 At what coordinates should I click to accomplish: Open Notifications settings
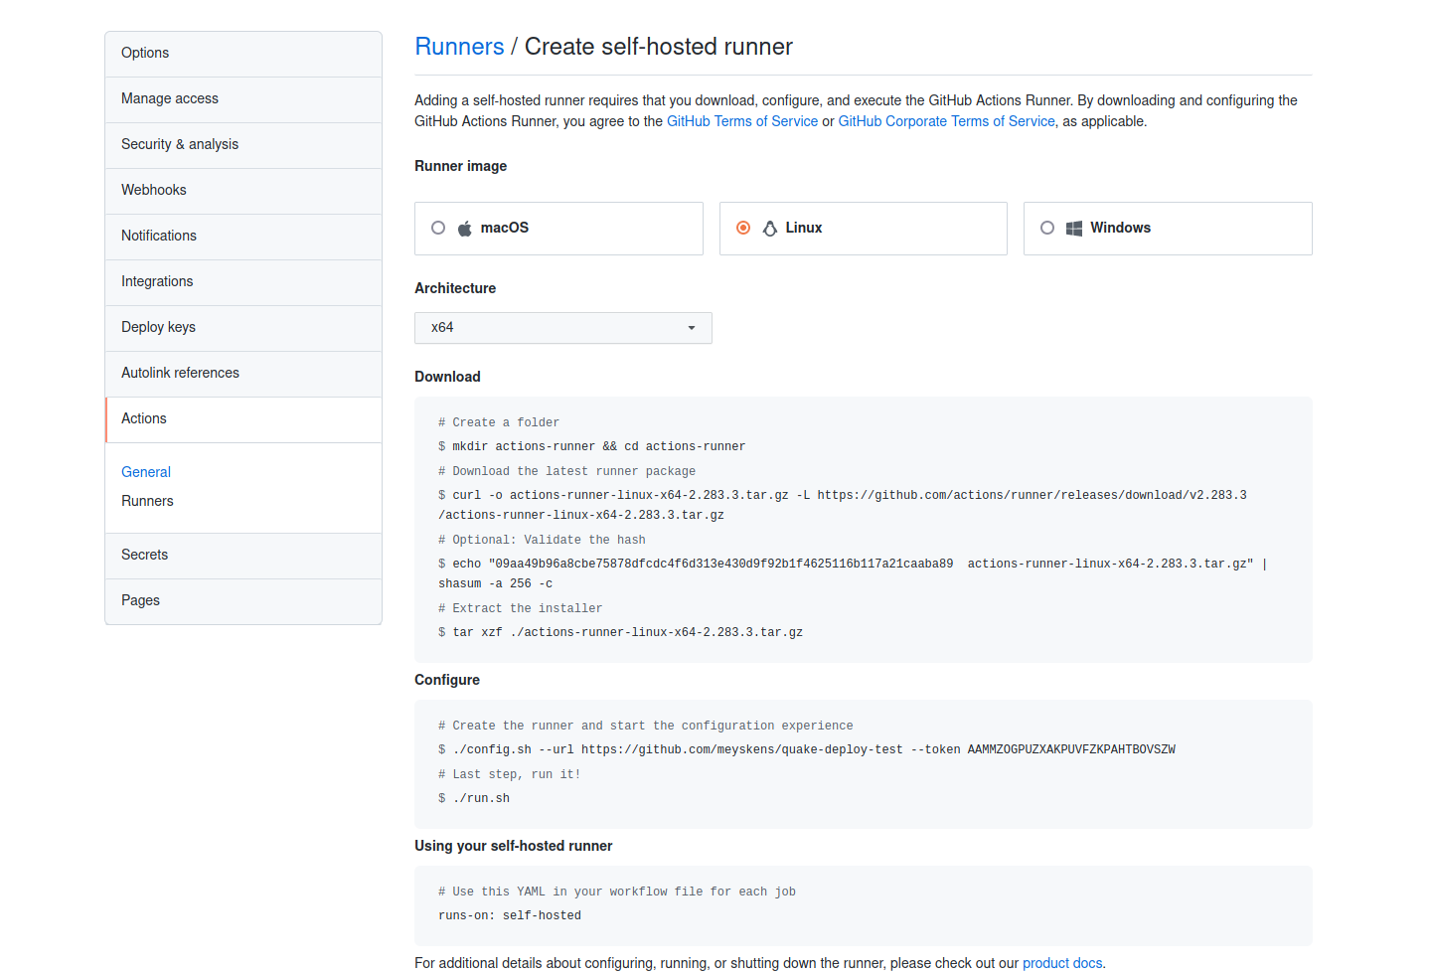243,237
